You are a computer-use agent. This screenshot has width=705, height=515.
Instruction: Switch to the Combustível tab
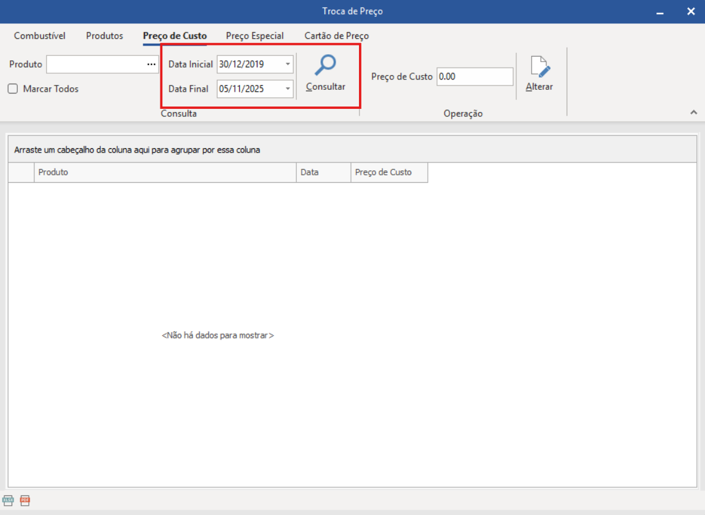pos(40,36)
